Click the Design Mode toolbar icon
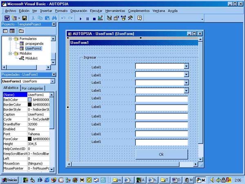This screenshot has width=245, height=184. coord(100,18)
